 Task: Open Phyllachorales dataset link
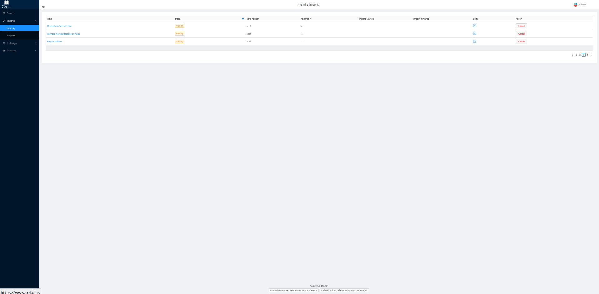click(x=55, y=41)
